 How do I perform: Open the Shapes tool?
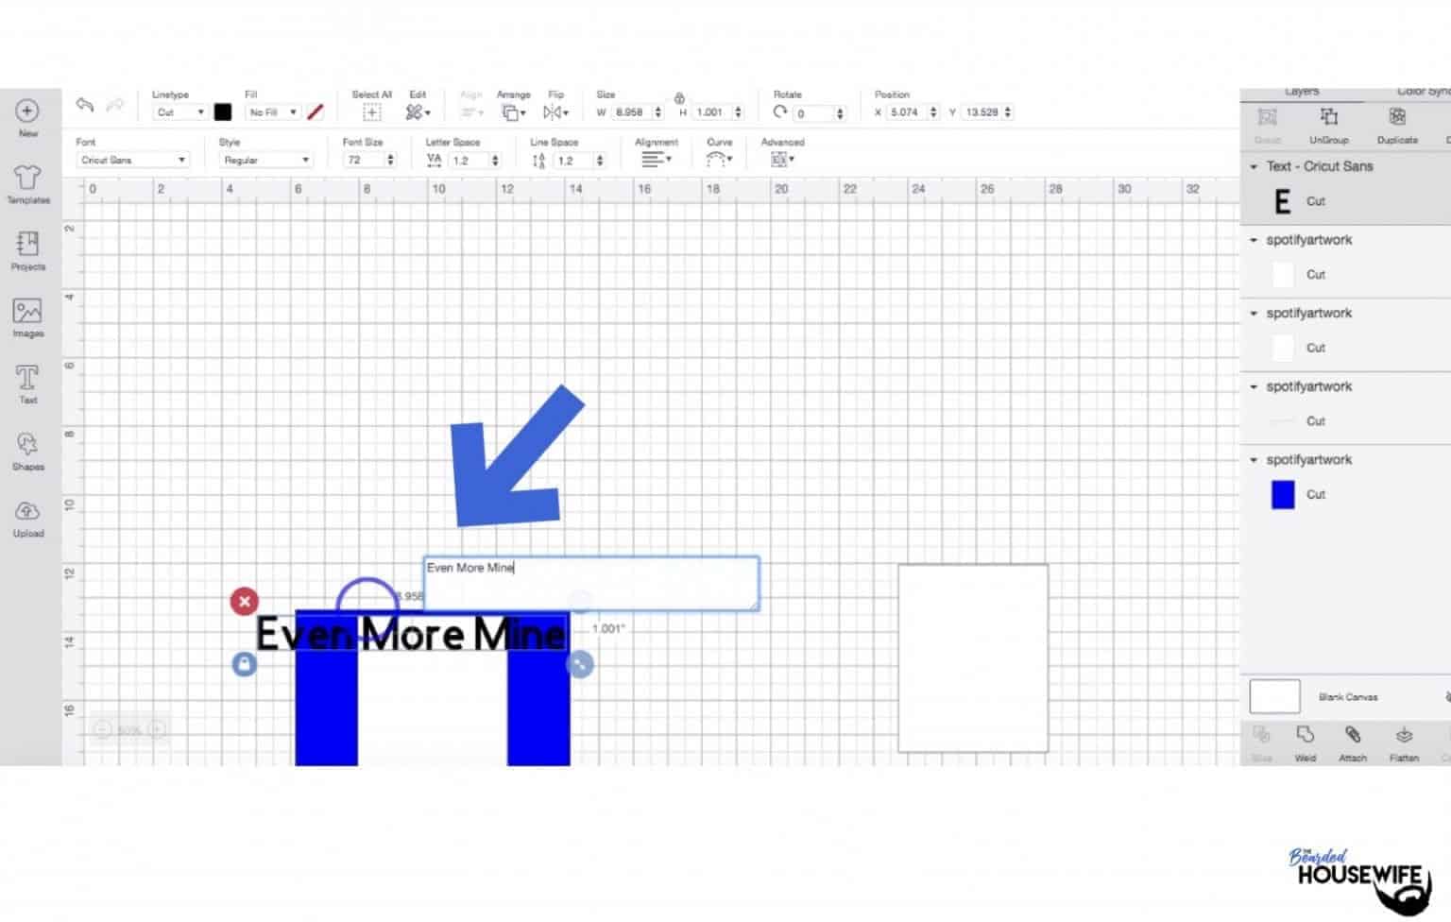pos(27,450)
